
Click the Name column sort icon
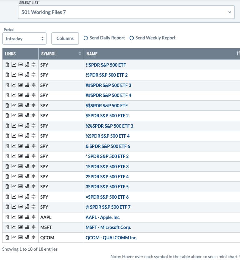tap(238, 54)
